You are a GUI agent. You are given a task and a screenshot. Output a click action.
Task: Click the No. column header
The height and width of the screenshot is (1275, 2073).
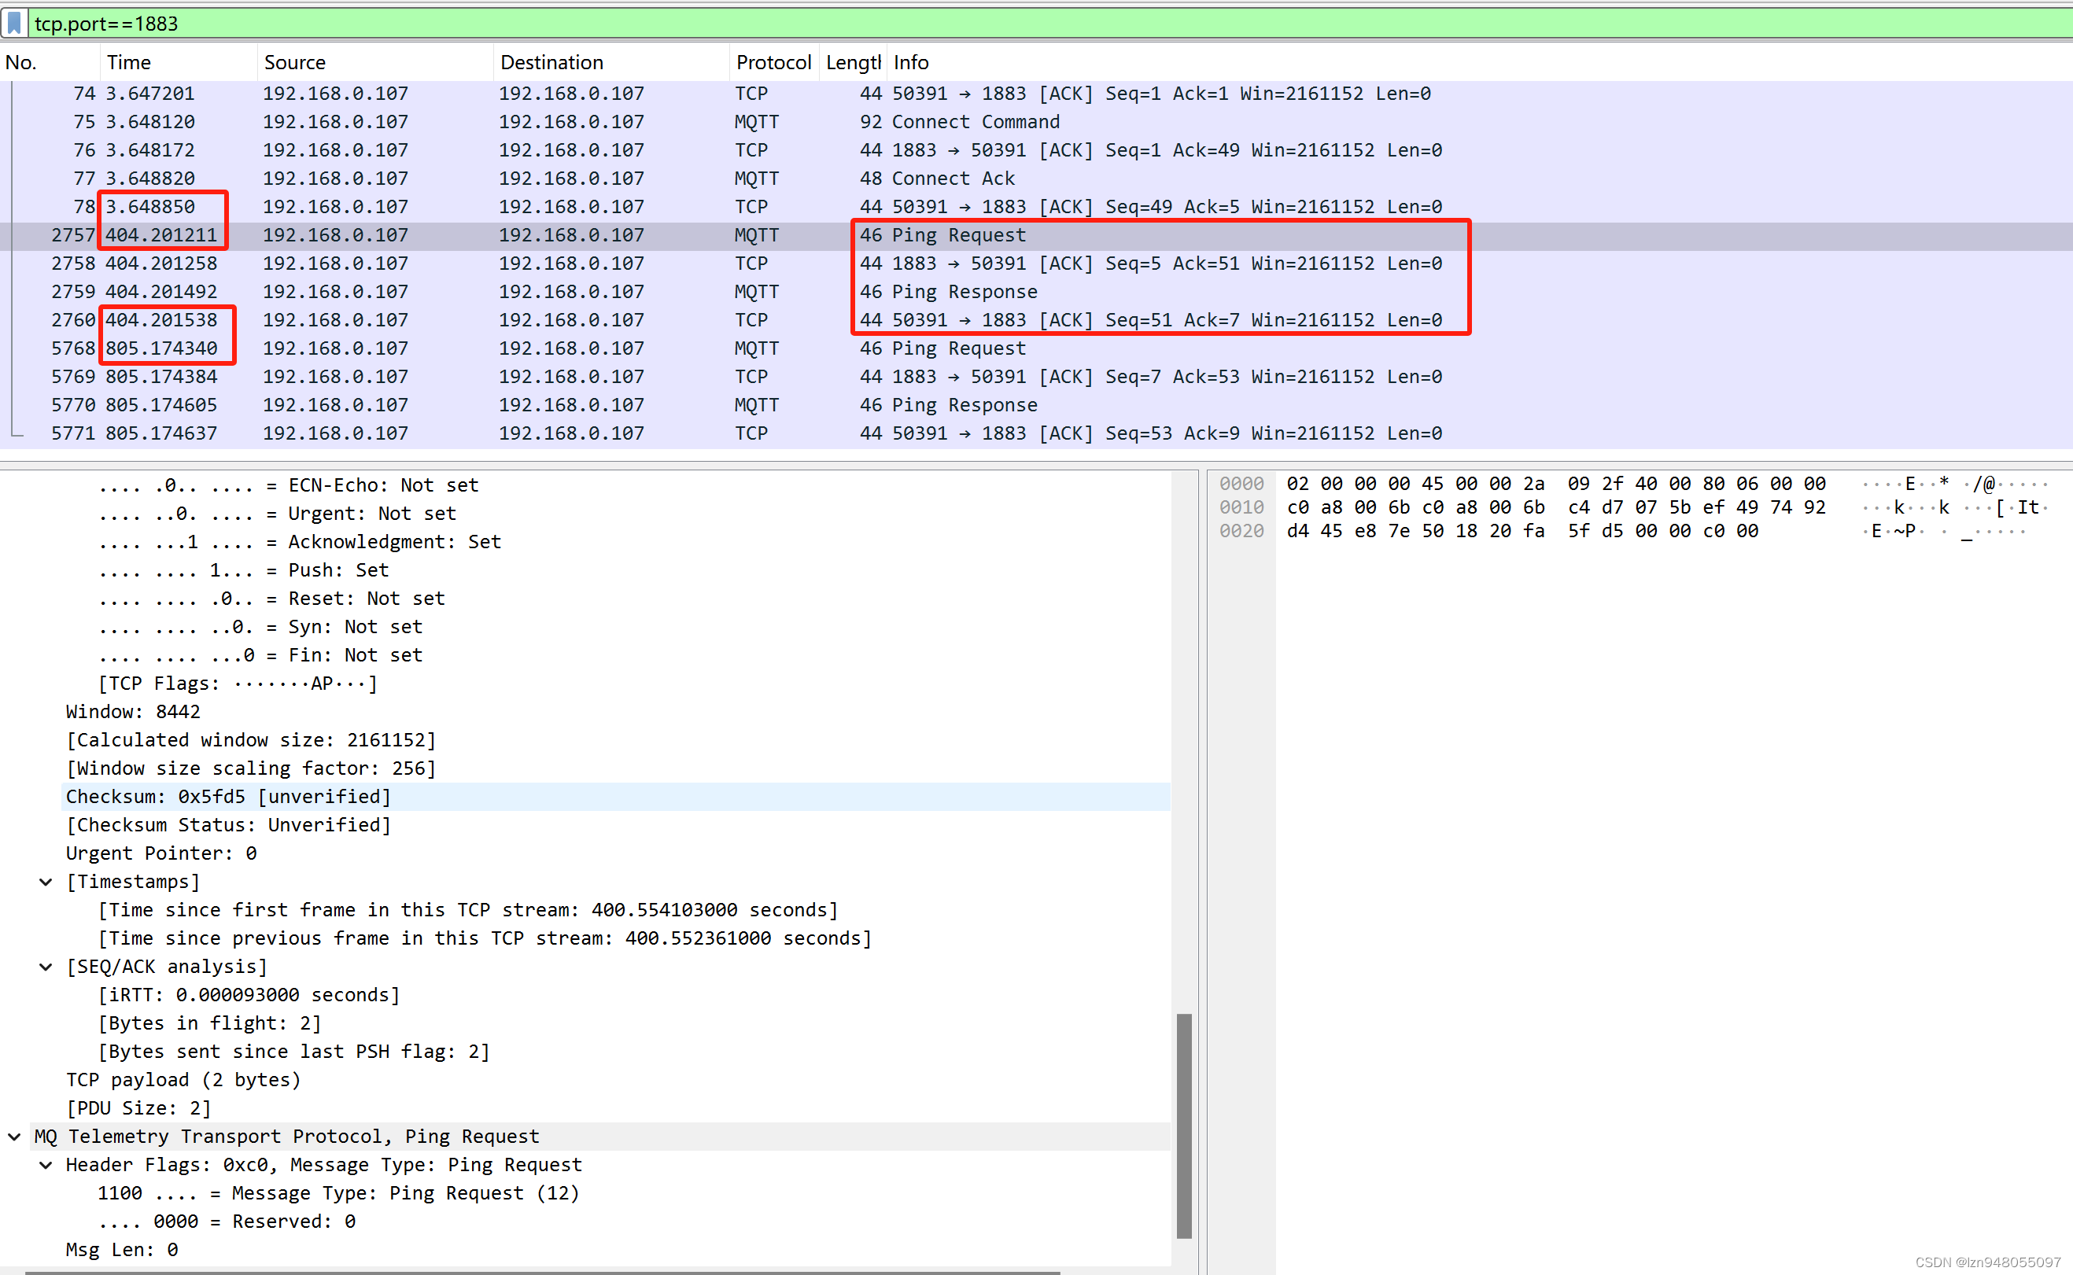(21, 62)
